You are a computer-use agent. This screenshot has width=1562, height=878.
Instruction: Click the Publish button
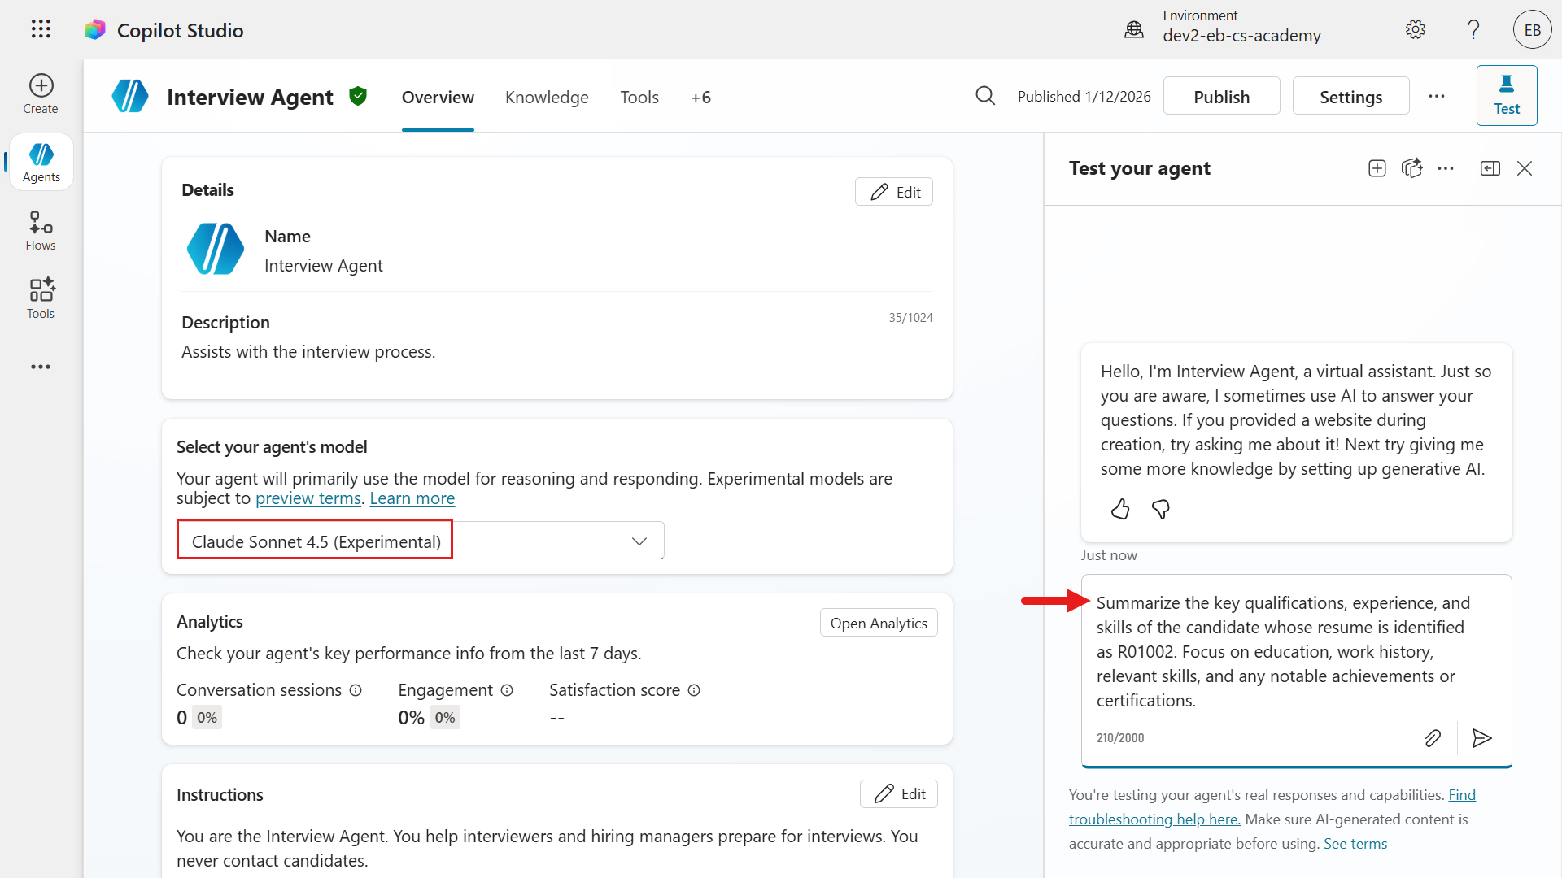coord(1221,97)
